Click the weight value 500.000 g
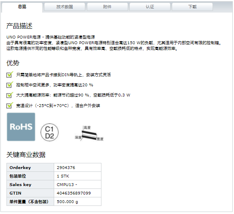This screenshot has height=214, width=234. tap(67, 202)
